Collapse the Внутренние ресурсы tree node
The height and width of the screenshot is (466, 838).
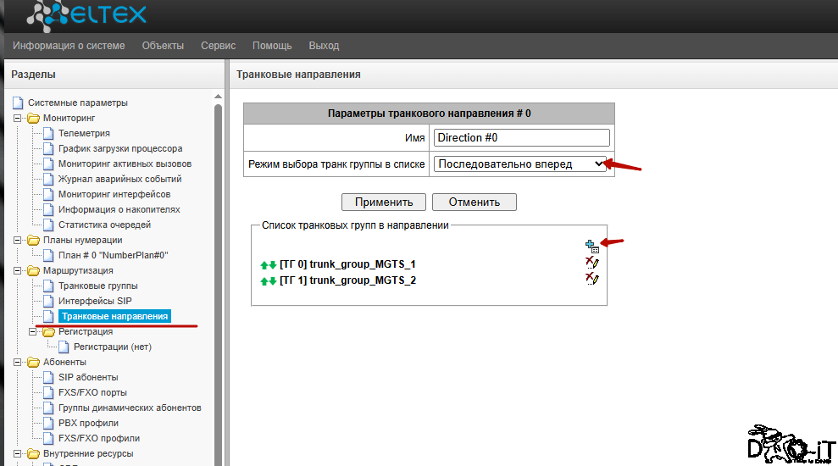coord(18,453)
